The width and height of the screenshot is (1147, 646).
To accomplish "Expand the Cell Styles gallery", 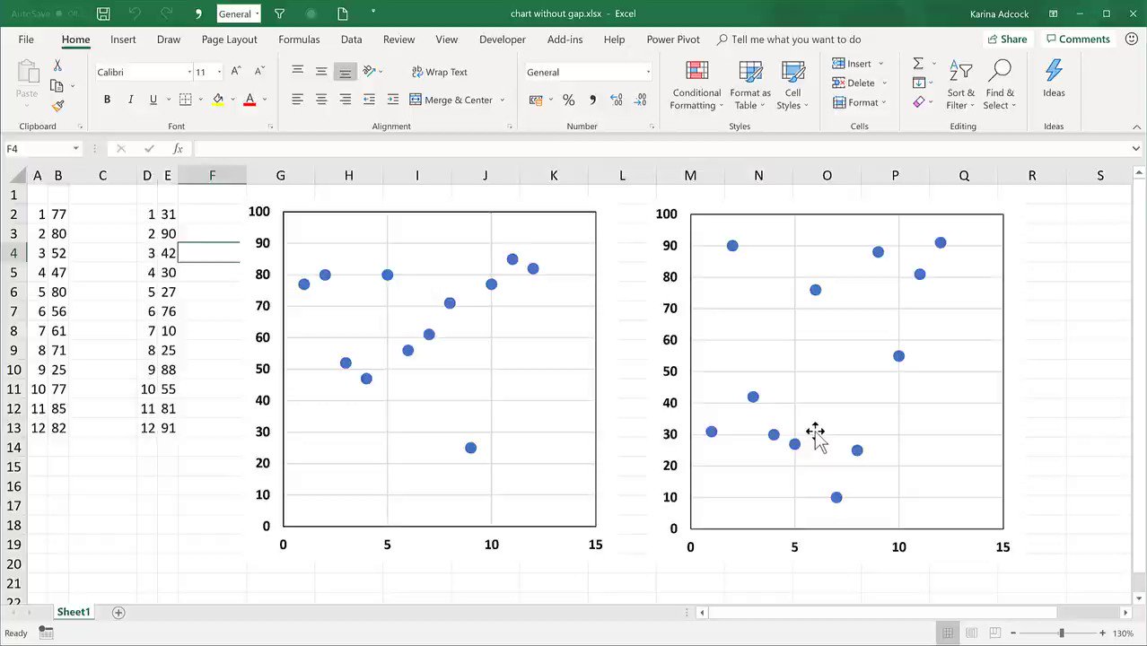I will coord(791,85).
